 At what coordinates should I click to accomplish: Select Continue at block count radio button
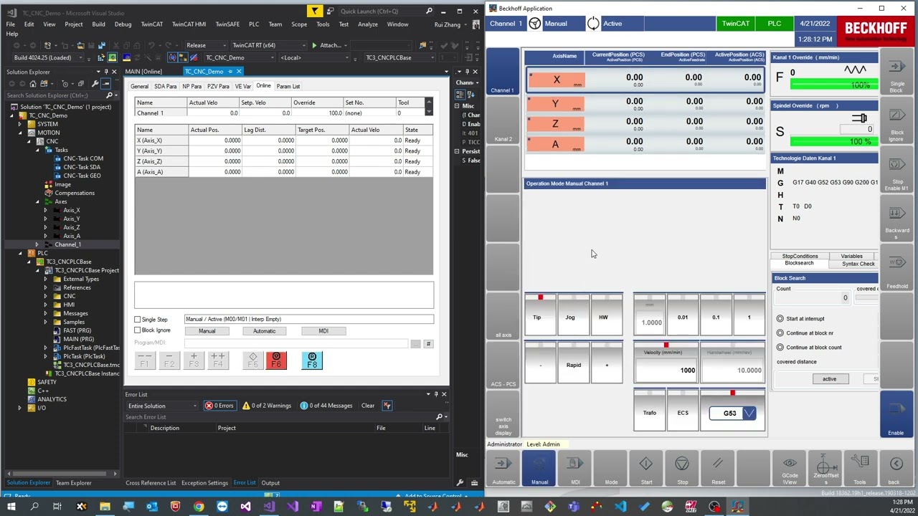[780, 348]
